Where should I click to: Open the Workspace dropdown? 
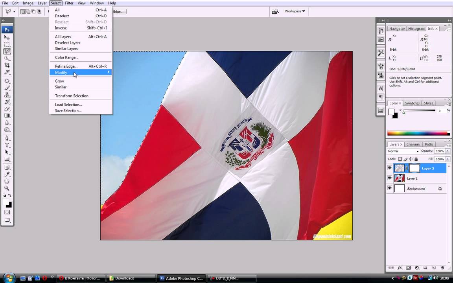click(x=295, y=11)
